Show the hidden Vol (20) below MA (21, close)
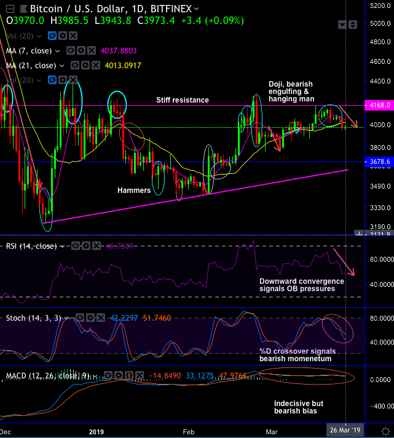The image size is (394, 438). pos(52,80)
